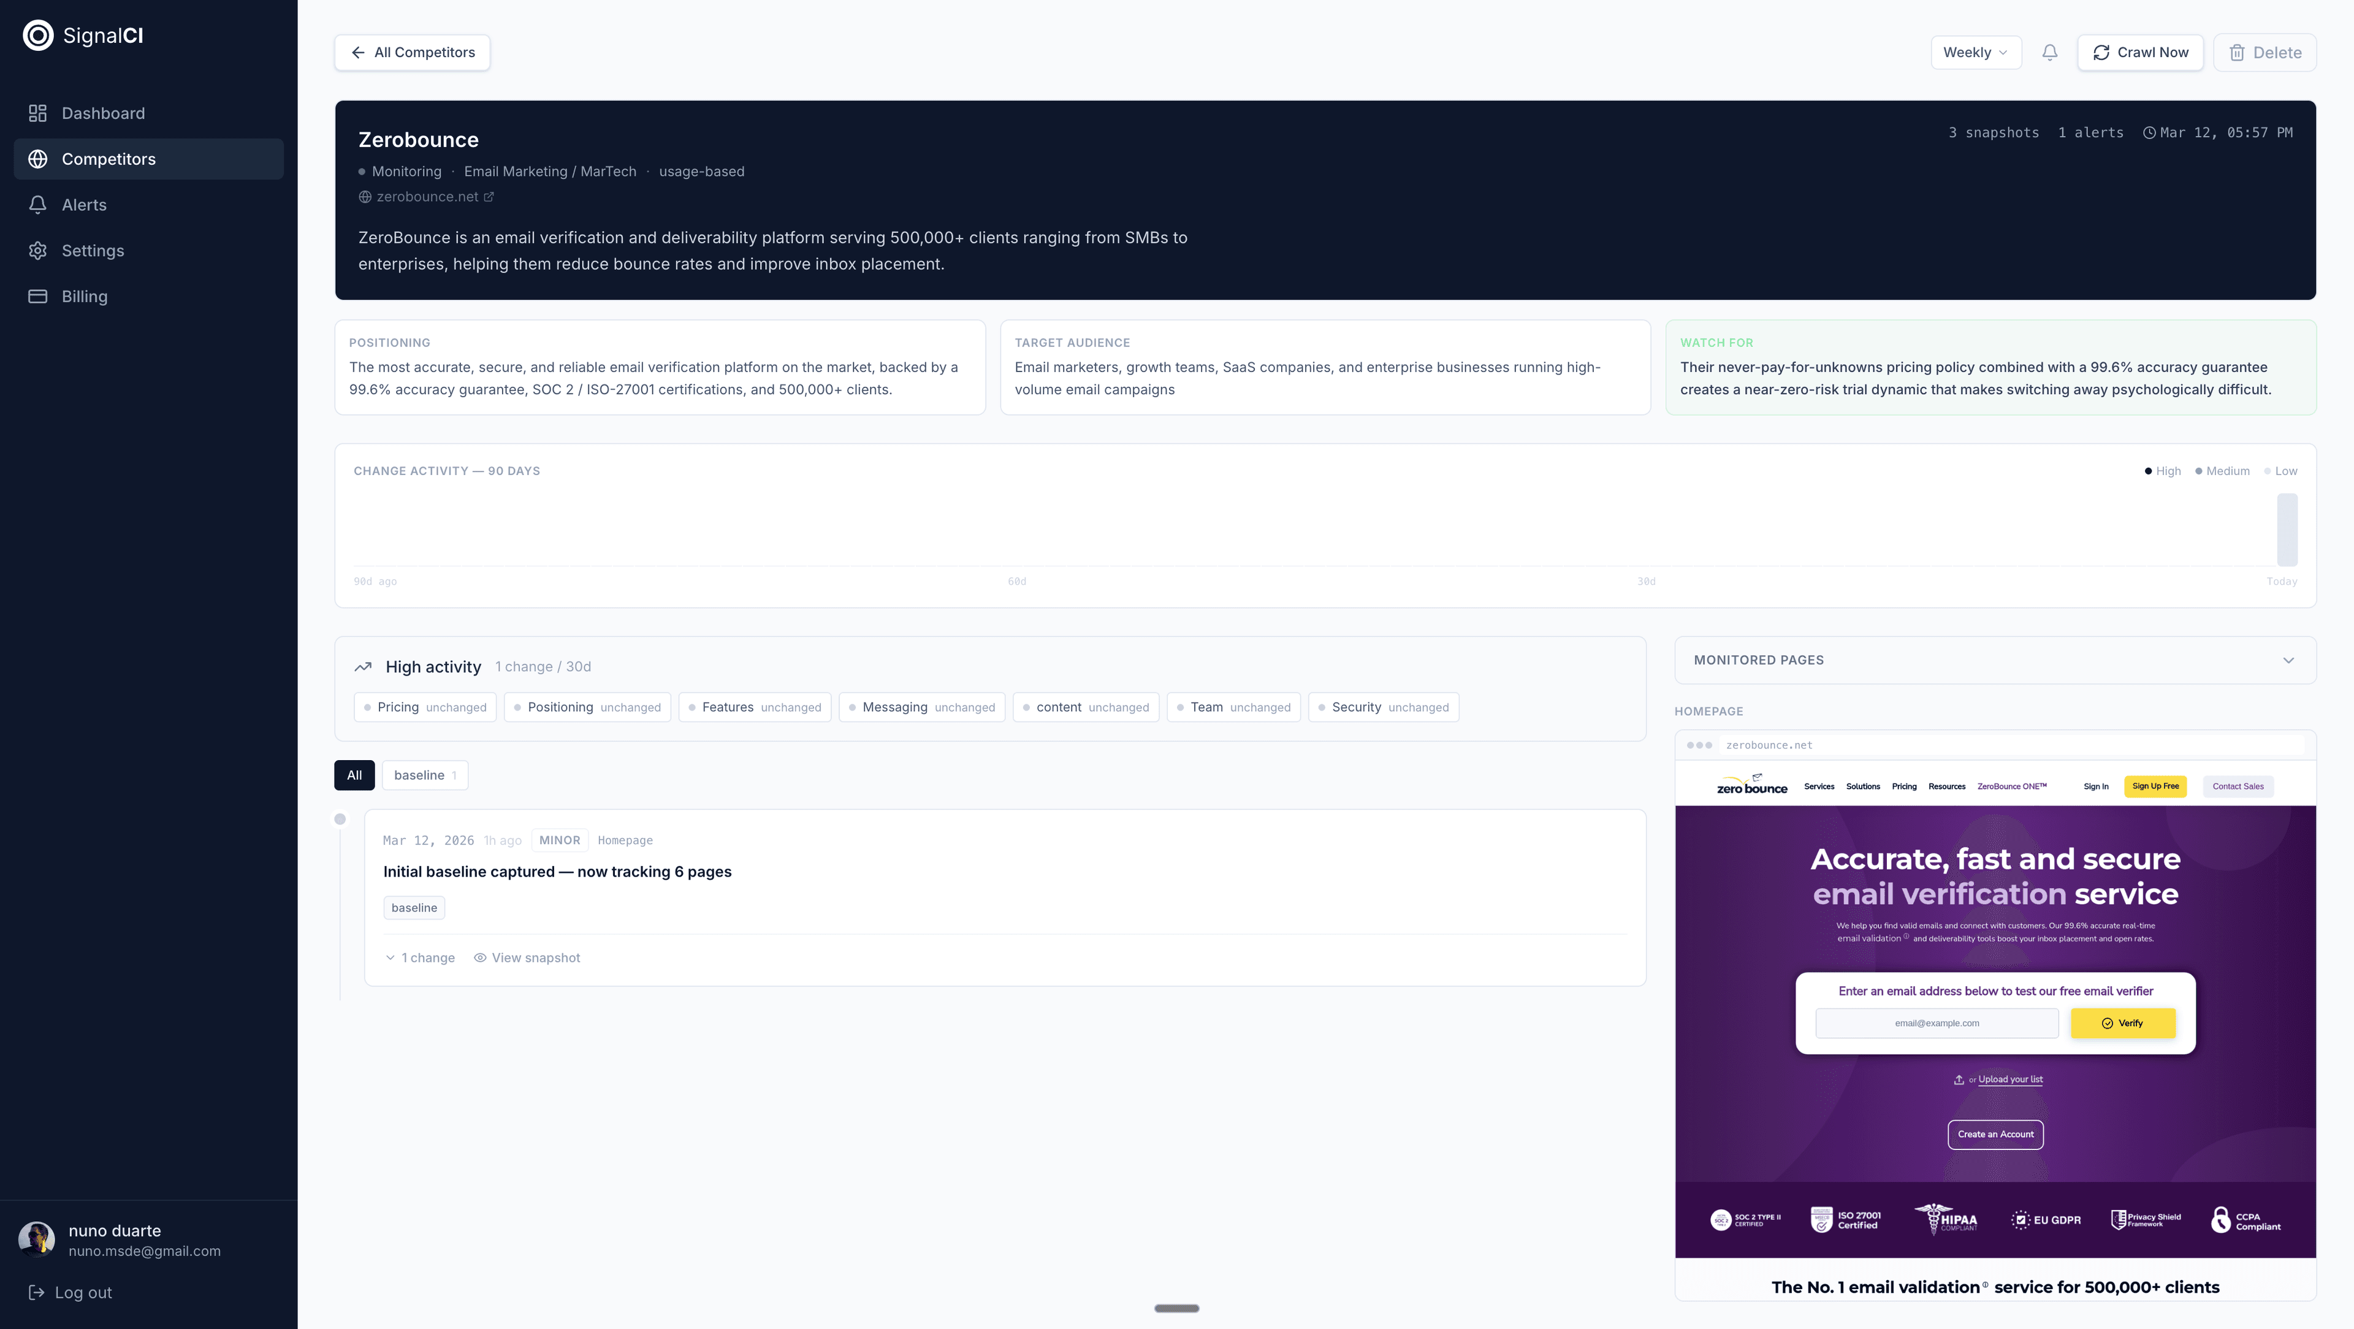Select Competitors in the sidebar menu
This screenshot has height=1329, width=2354.
coord(107,158)
